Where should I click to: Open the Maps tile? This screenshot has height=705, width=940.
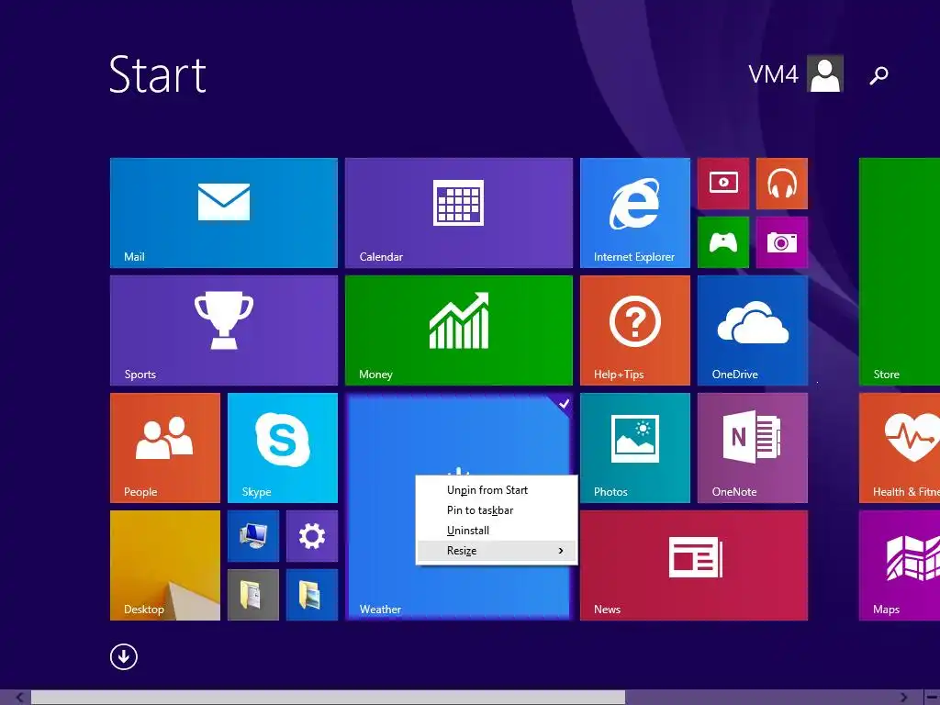[900, 565]
